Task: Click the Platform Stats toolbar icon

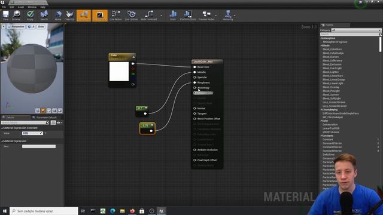Action: (x=188, y=16)
